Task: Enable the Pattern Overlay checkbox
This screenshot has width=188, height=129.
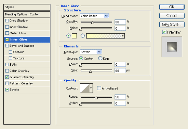Action: point(7,83)
